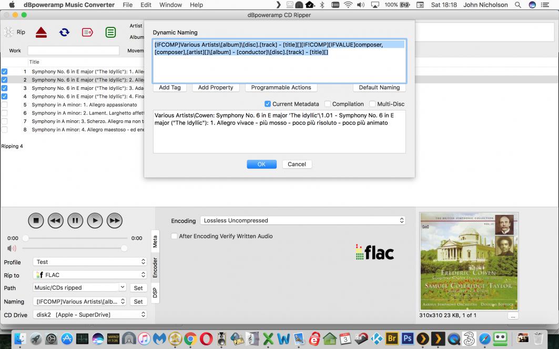Enable the Compilation checkbox
This screenshot has width=559, height=349.
pyautogui.click(x=328, y=104)
